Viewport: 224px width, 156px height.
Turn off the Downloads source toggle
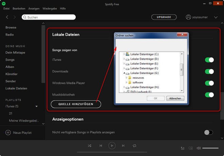point(209,72)
